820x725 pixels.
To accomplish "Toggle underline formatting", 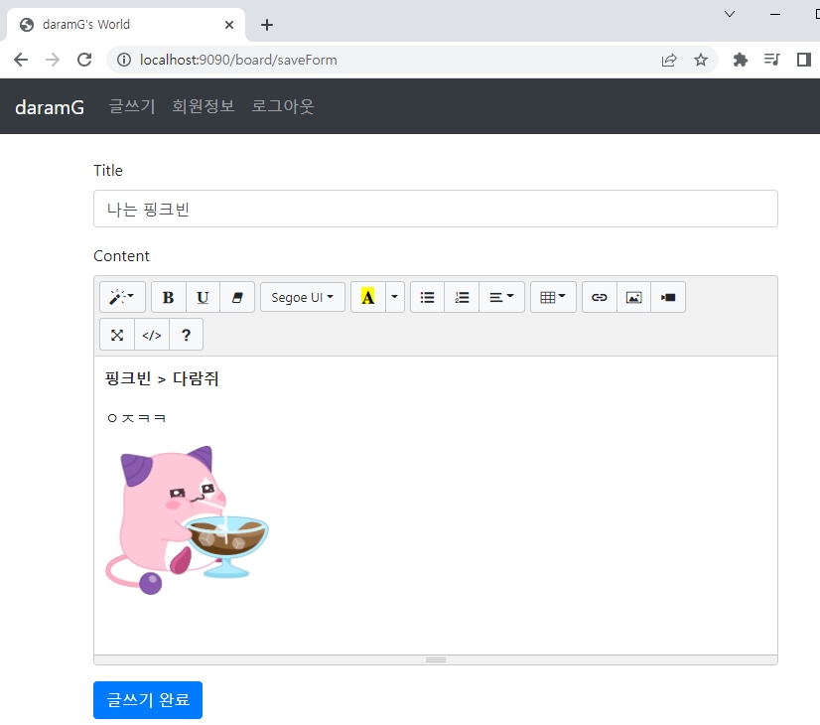I will [203, 297].
